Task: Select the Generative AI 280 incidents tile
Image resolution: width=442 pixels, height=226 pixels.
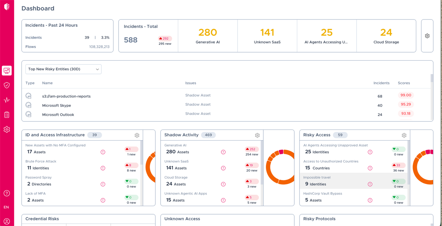Action: pos(208,36)
